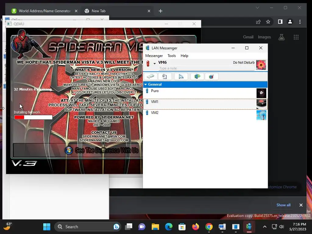
Task: Open the Windows Start menu
Action: (47, 227)
